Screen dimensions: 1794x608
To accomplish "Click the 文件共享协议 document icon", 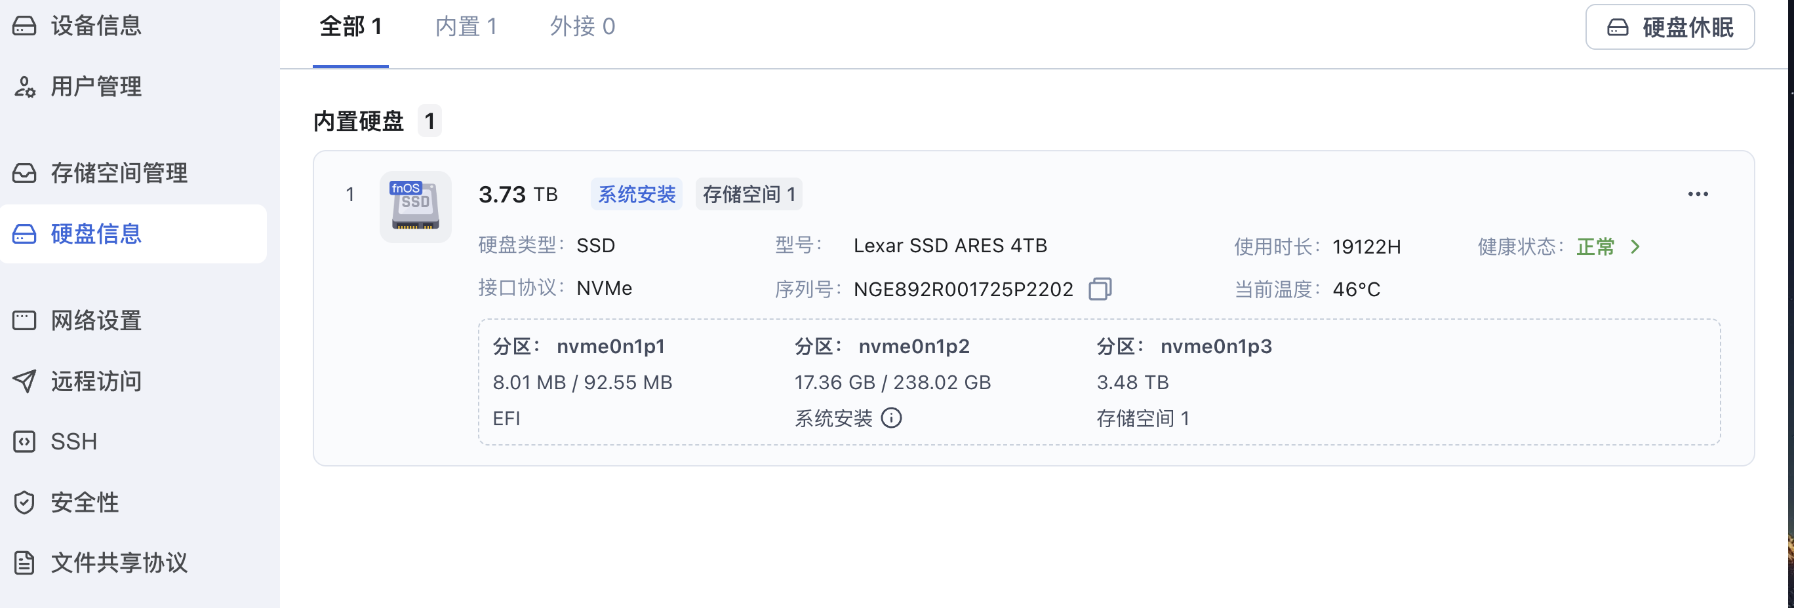I will [x=24, y=563].
